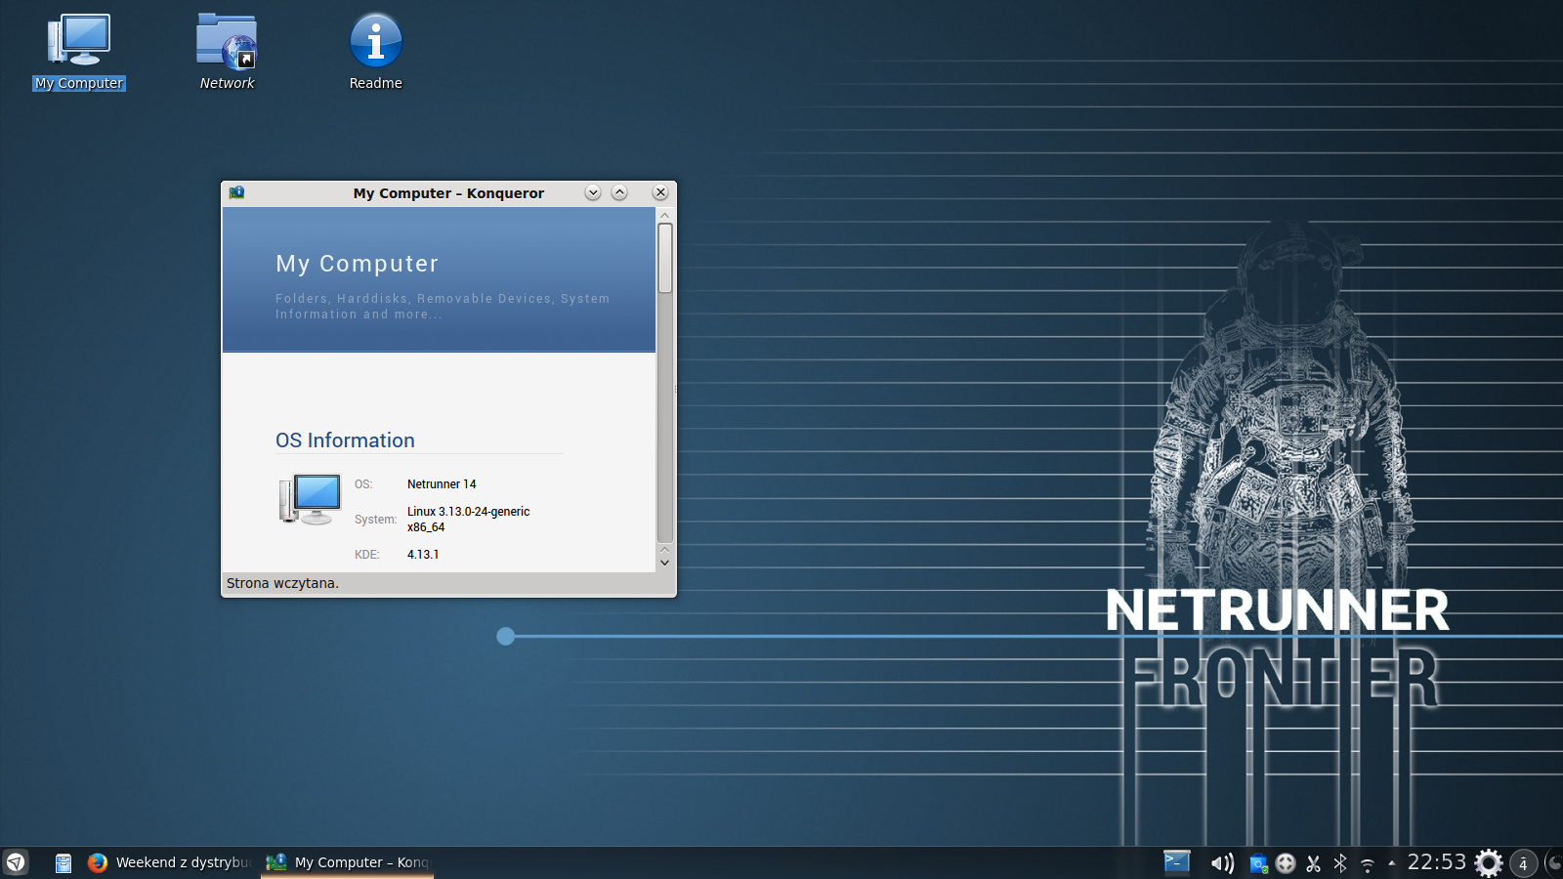Select the Network desktop folder icon
The width and height of the screenshot is (1563, 879).
(227, 53)
